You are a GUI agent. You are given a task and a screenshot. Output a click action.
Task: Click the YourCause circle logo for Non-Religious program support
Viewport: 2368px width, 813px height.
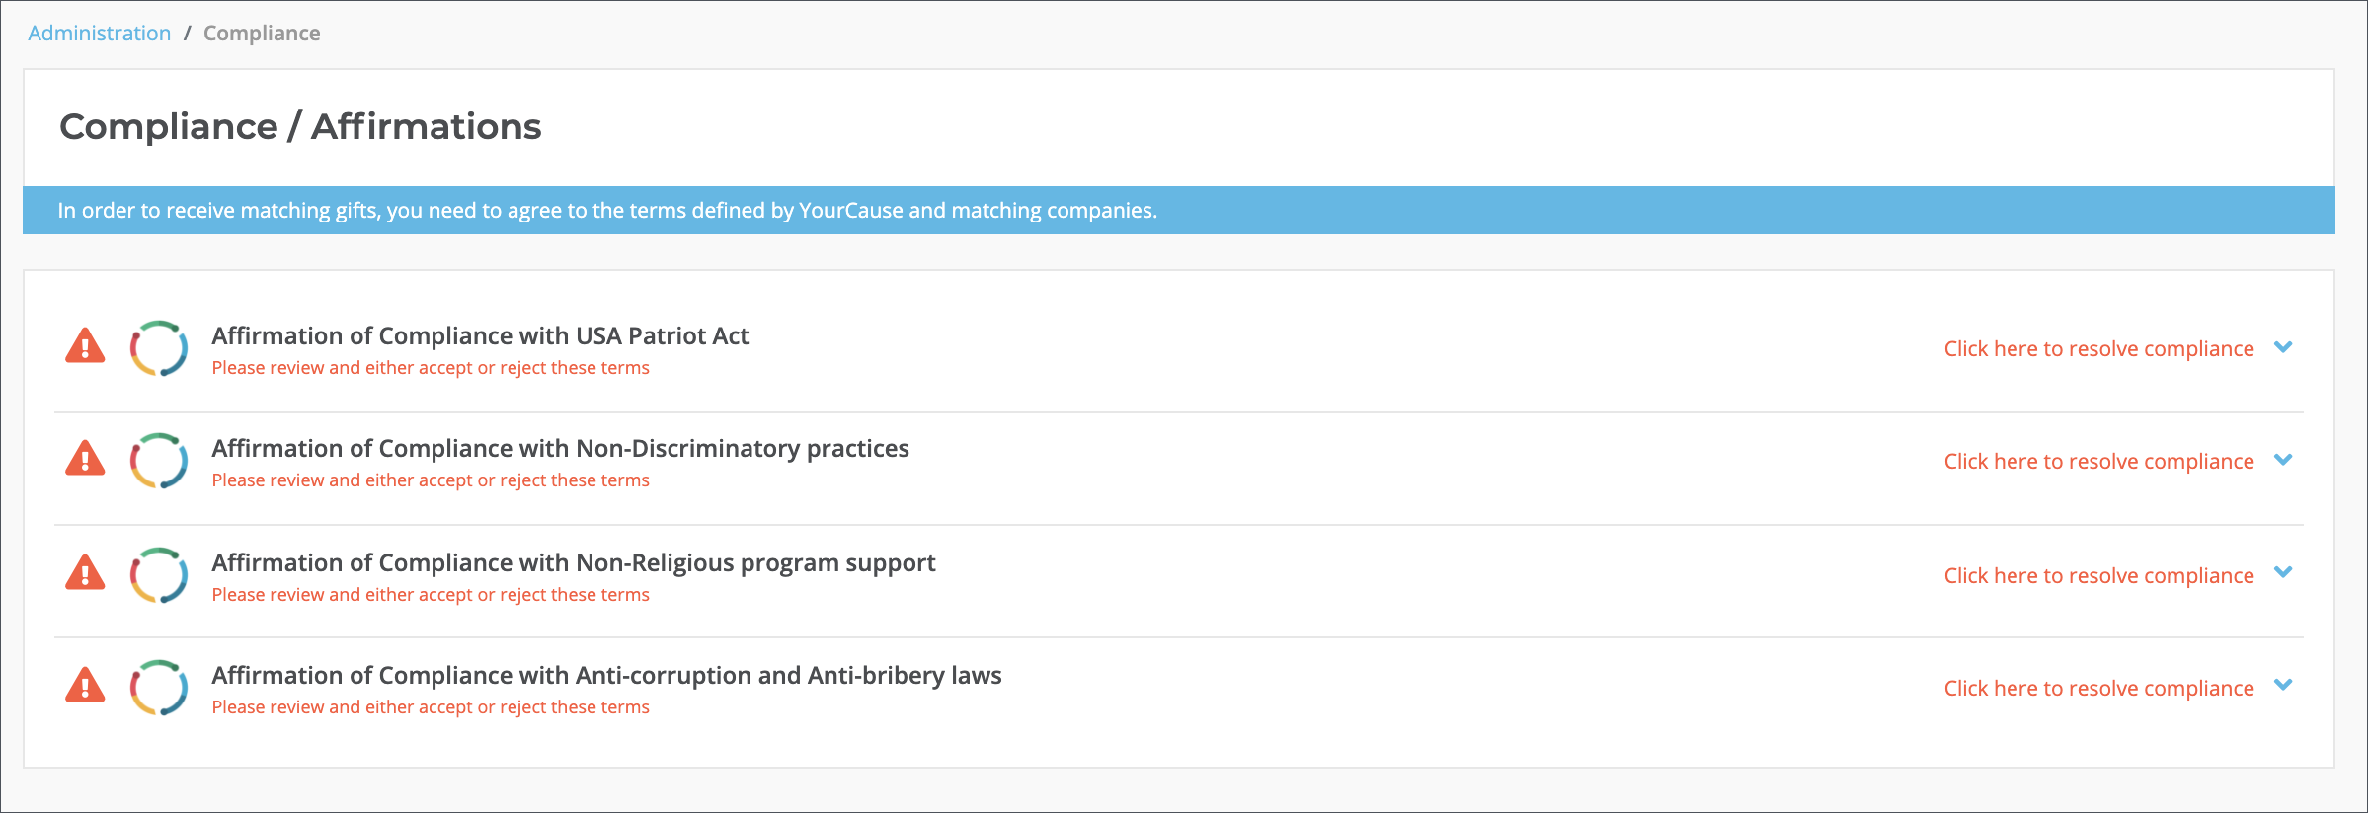tap(159, 575)
